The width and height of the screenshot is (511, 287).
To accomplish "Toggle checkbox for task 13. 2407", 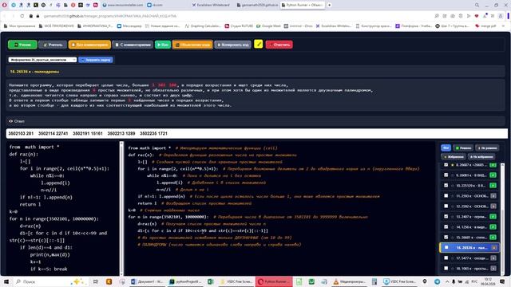I will (x=446, y=216).
